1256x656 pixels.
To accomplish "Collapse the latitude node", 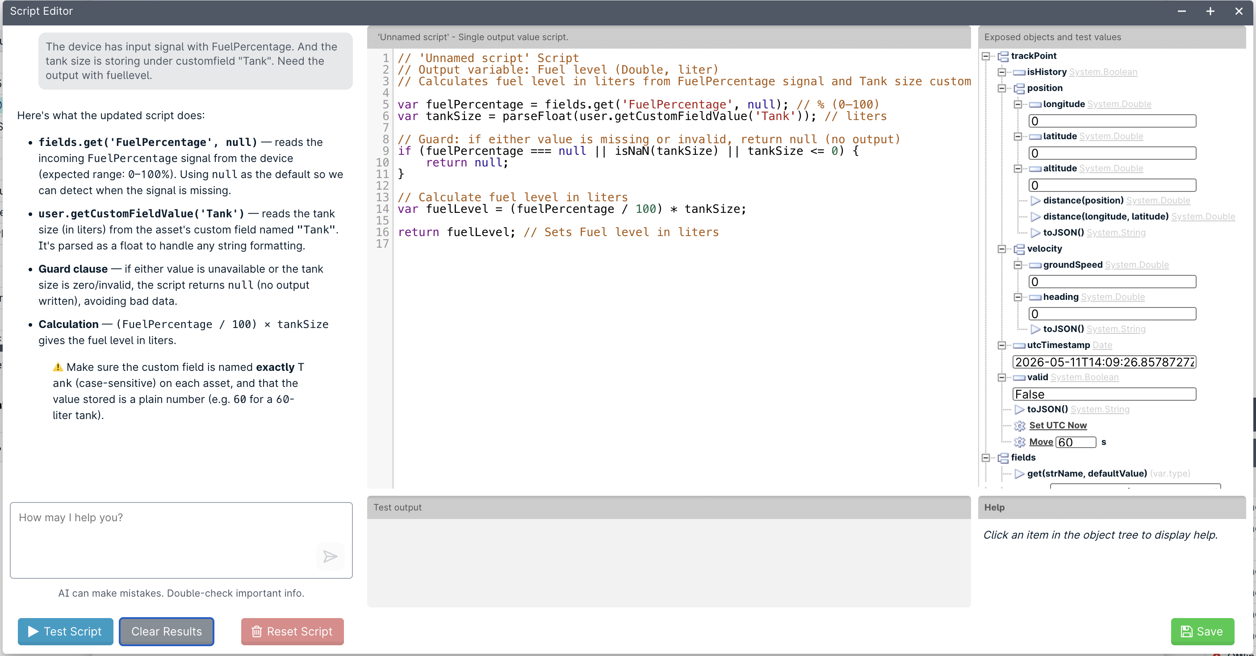I will [1018, 137].
